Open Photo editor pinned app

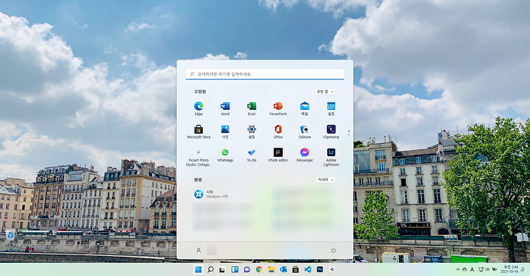(278, 156)
